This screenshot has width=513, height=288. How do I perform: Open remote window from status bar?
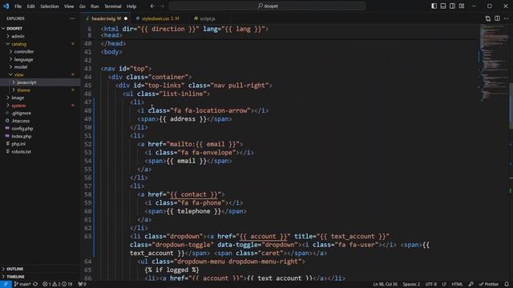pyautogui.click(x=6, y=284)
